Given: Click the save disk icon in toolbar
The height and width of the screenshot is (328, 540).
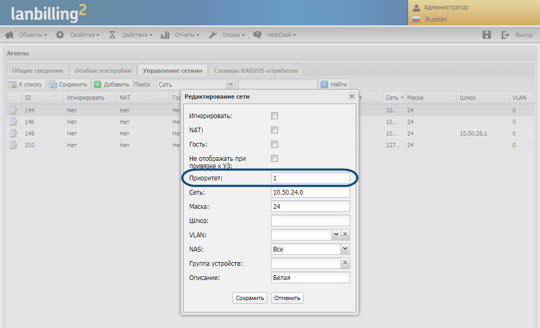Looking at the screenshot, I should [x=53, y=84].
